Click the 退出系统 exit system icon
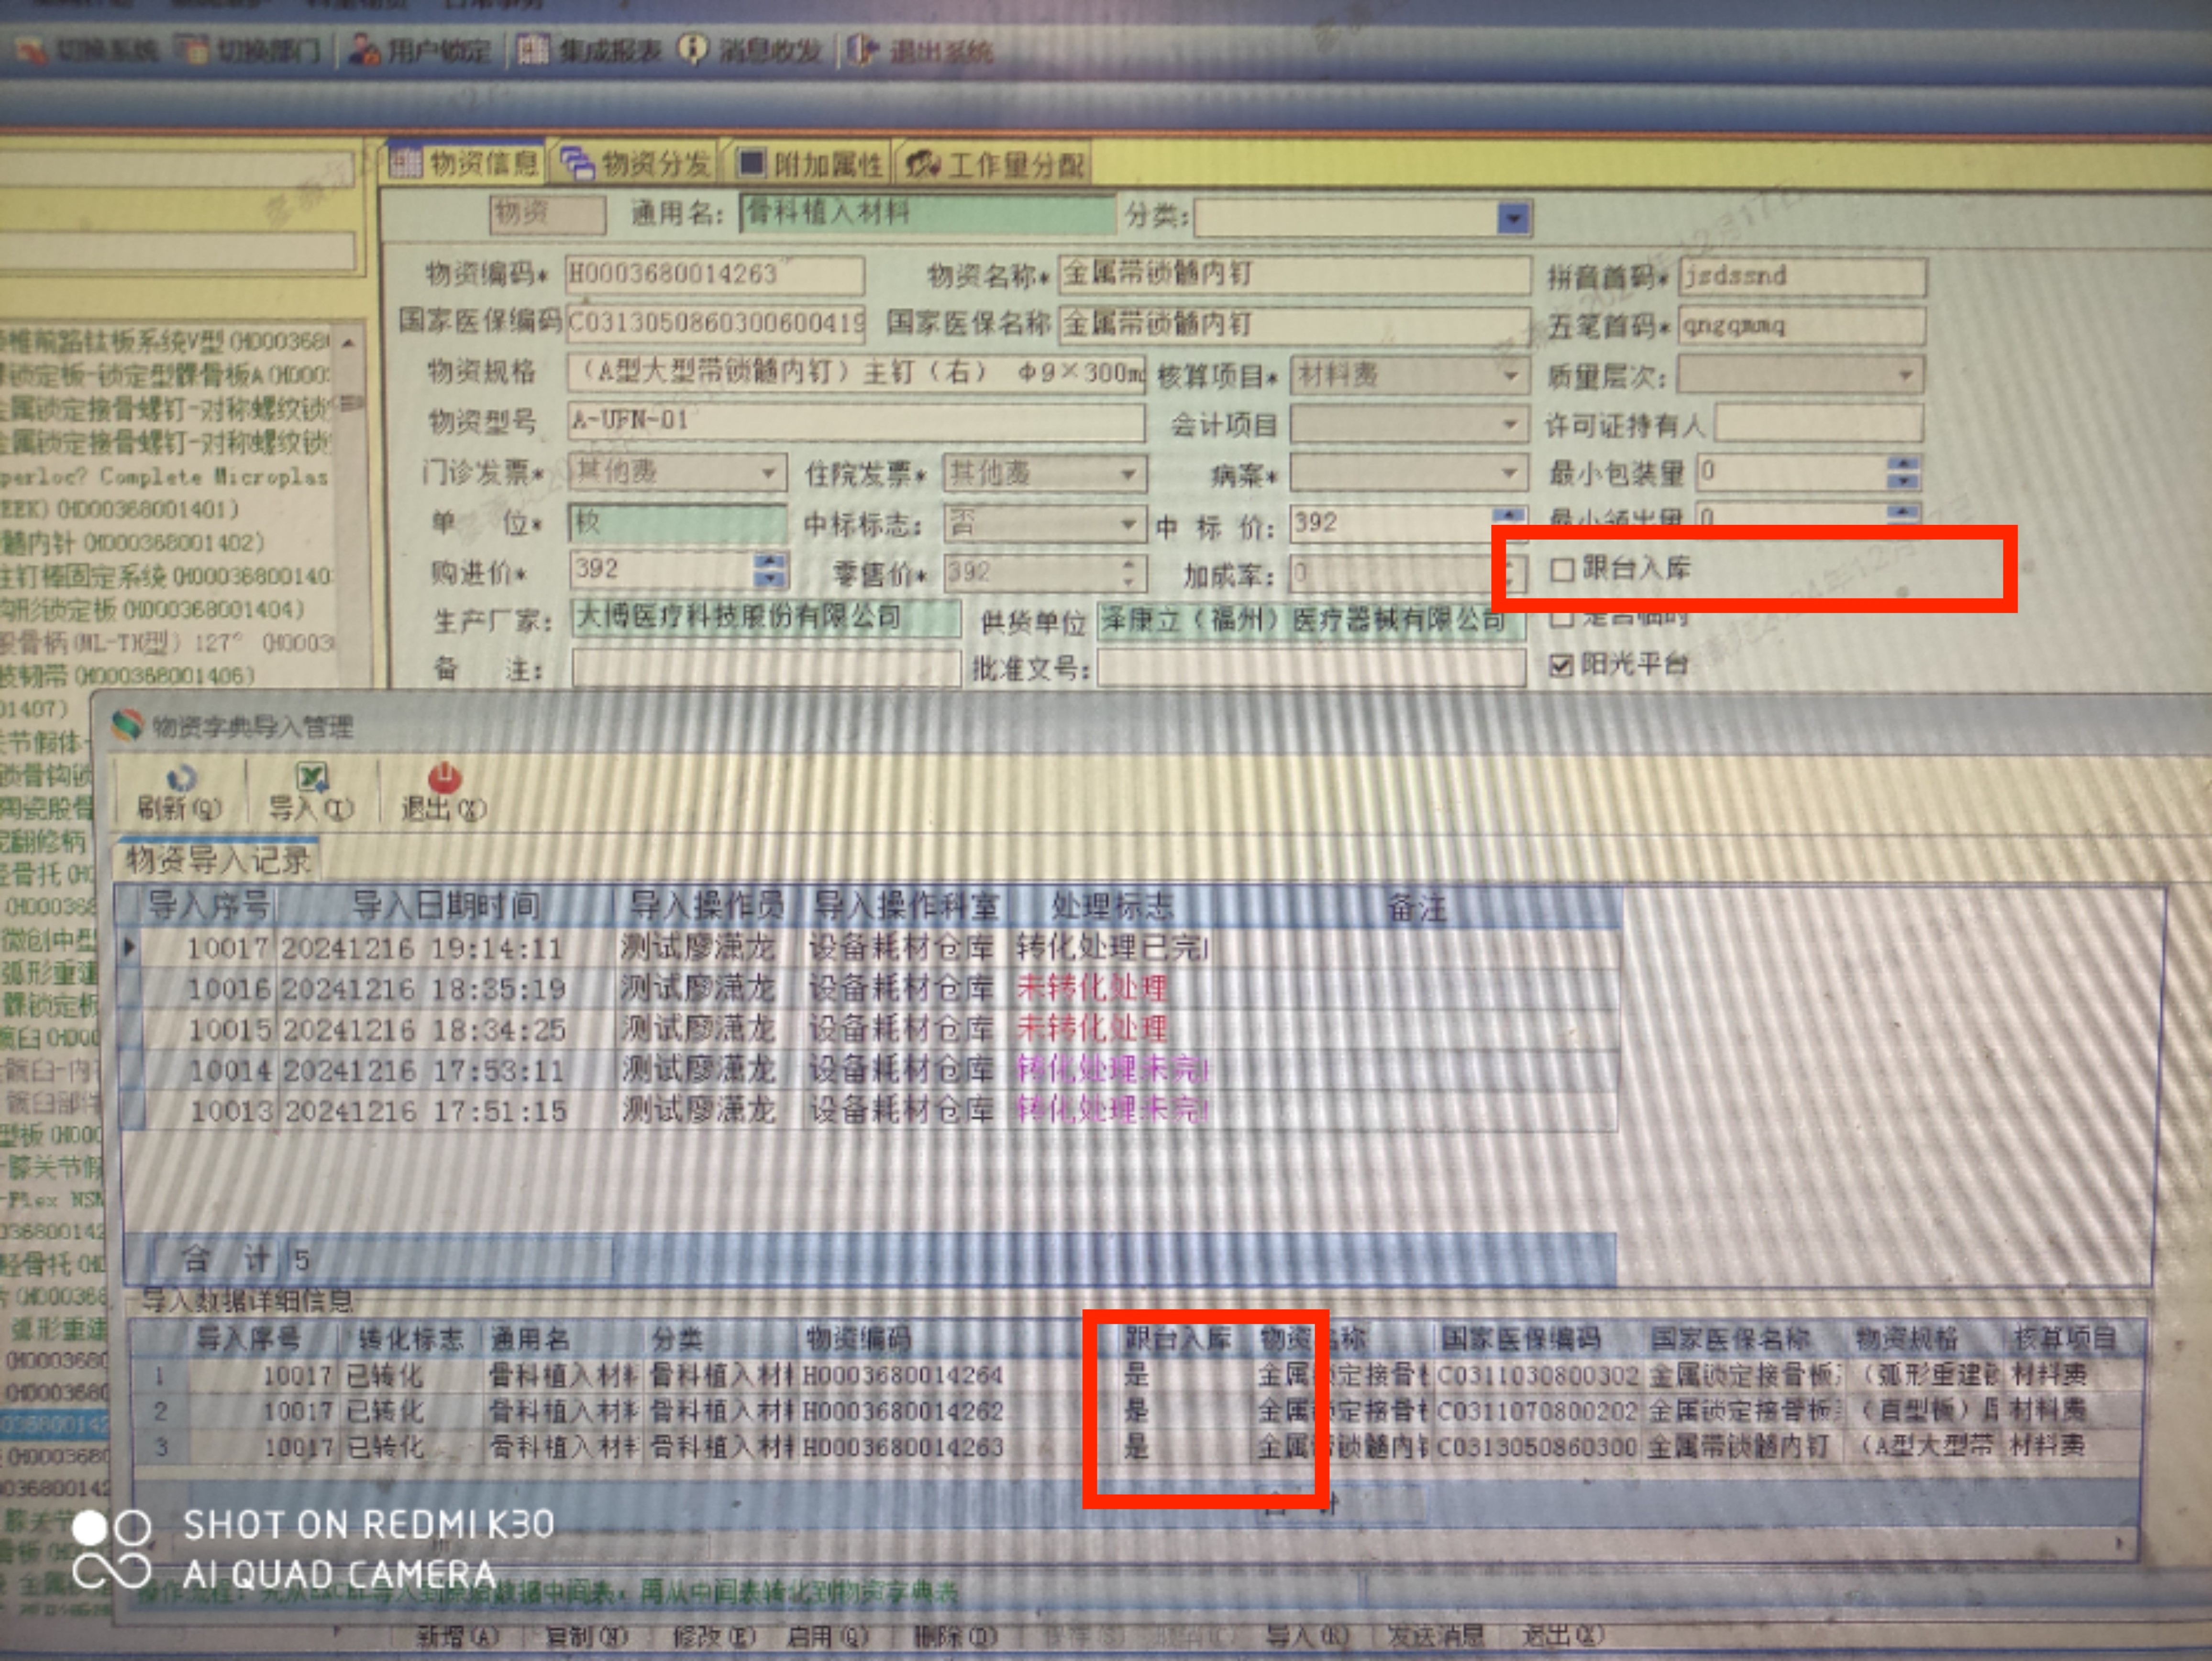Viewport: 2212px width, 1661px height. click(862, 48)
